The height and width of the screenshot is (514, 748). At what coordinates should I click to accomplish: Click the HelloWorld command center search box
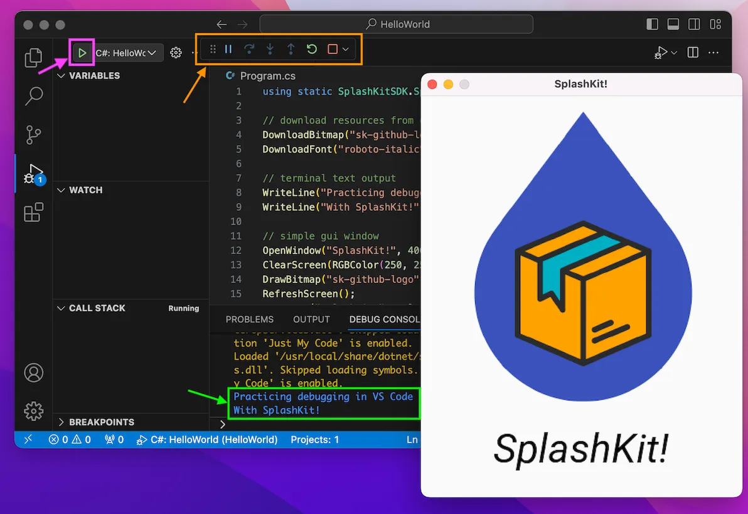(396, 24)
